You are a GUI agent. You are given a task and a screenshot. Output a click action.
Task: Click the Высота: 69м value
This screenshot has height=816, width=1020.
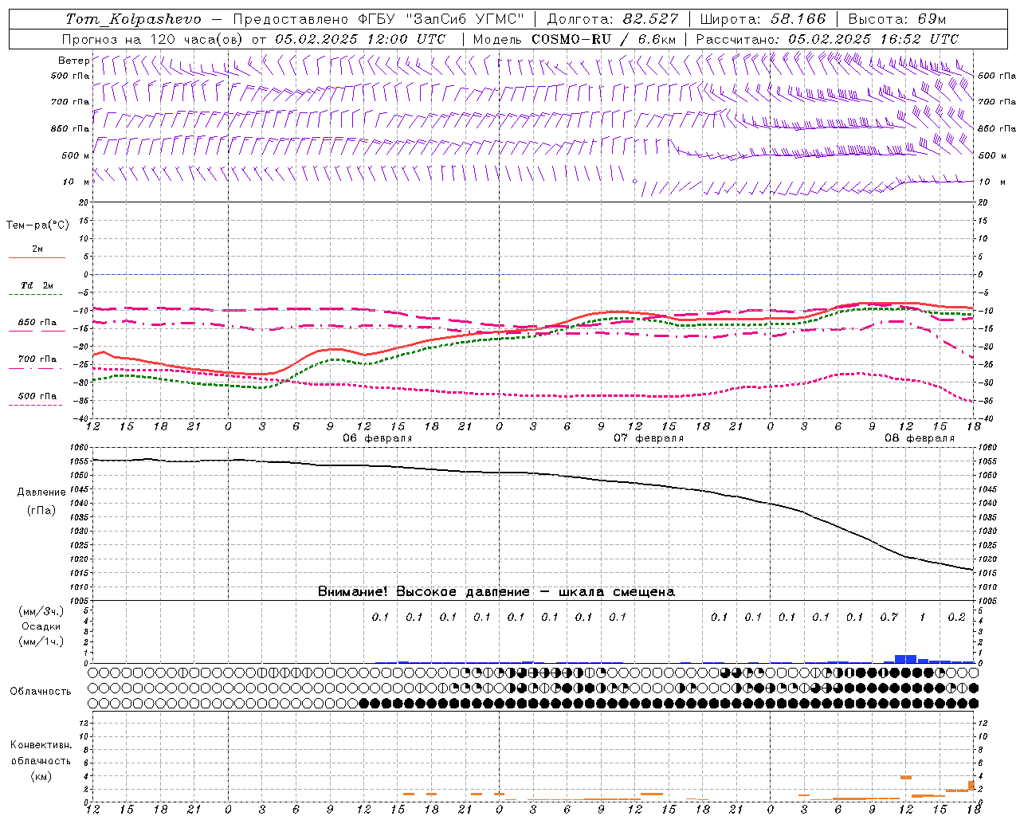896,19
